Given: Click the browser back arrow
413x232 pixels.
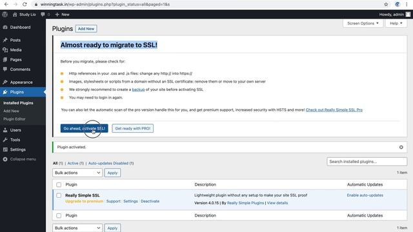Looking at the screenshot, I should 6,5.
